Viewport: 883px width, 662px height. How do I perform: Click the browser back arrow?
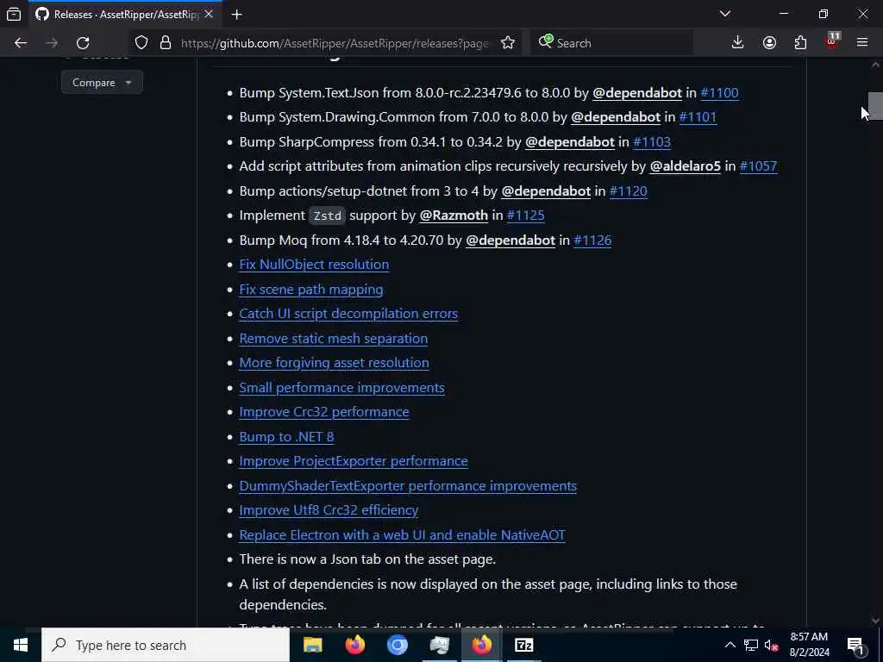tap(21, 43)
